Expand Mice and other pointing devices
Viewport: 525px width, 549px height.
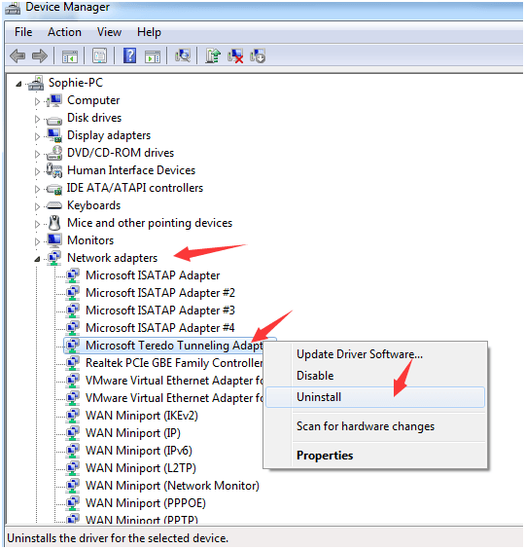pyautogui.click(x=37, y=224)
